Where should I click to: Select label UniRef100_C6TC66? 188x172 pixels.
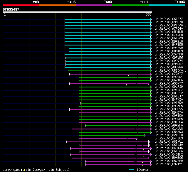click(x=169, y=151)
